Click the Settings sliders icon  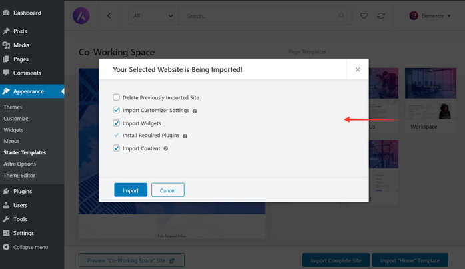pyautogui.click(x=6, y=233)
